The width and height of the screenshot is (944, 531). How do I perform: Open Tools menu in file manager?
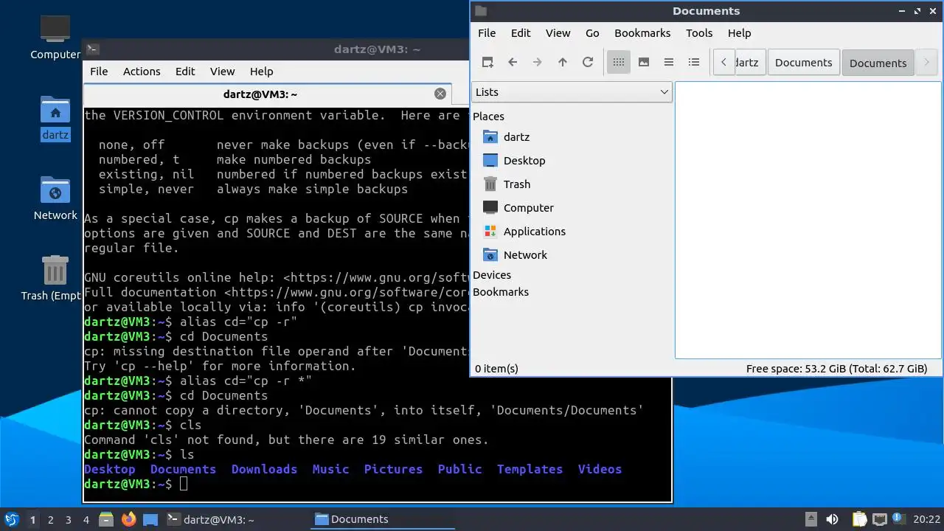(699, 33)
